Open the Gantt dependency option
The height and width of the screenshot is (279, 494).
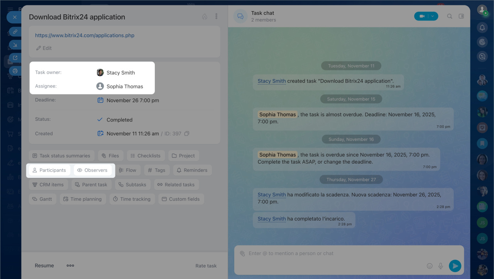pos(42,199)
